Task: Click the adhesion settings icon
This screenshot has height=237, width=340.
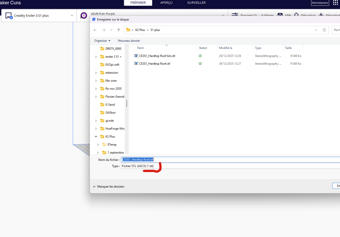Action: pyautogui.click(x=321, y=15)
